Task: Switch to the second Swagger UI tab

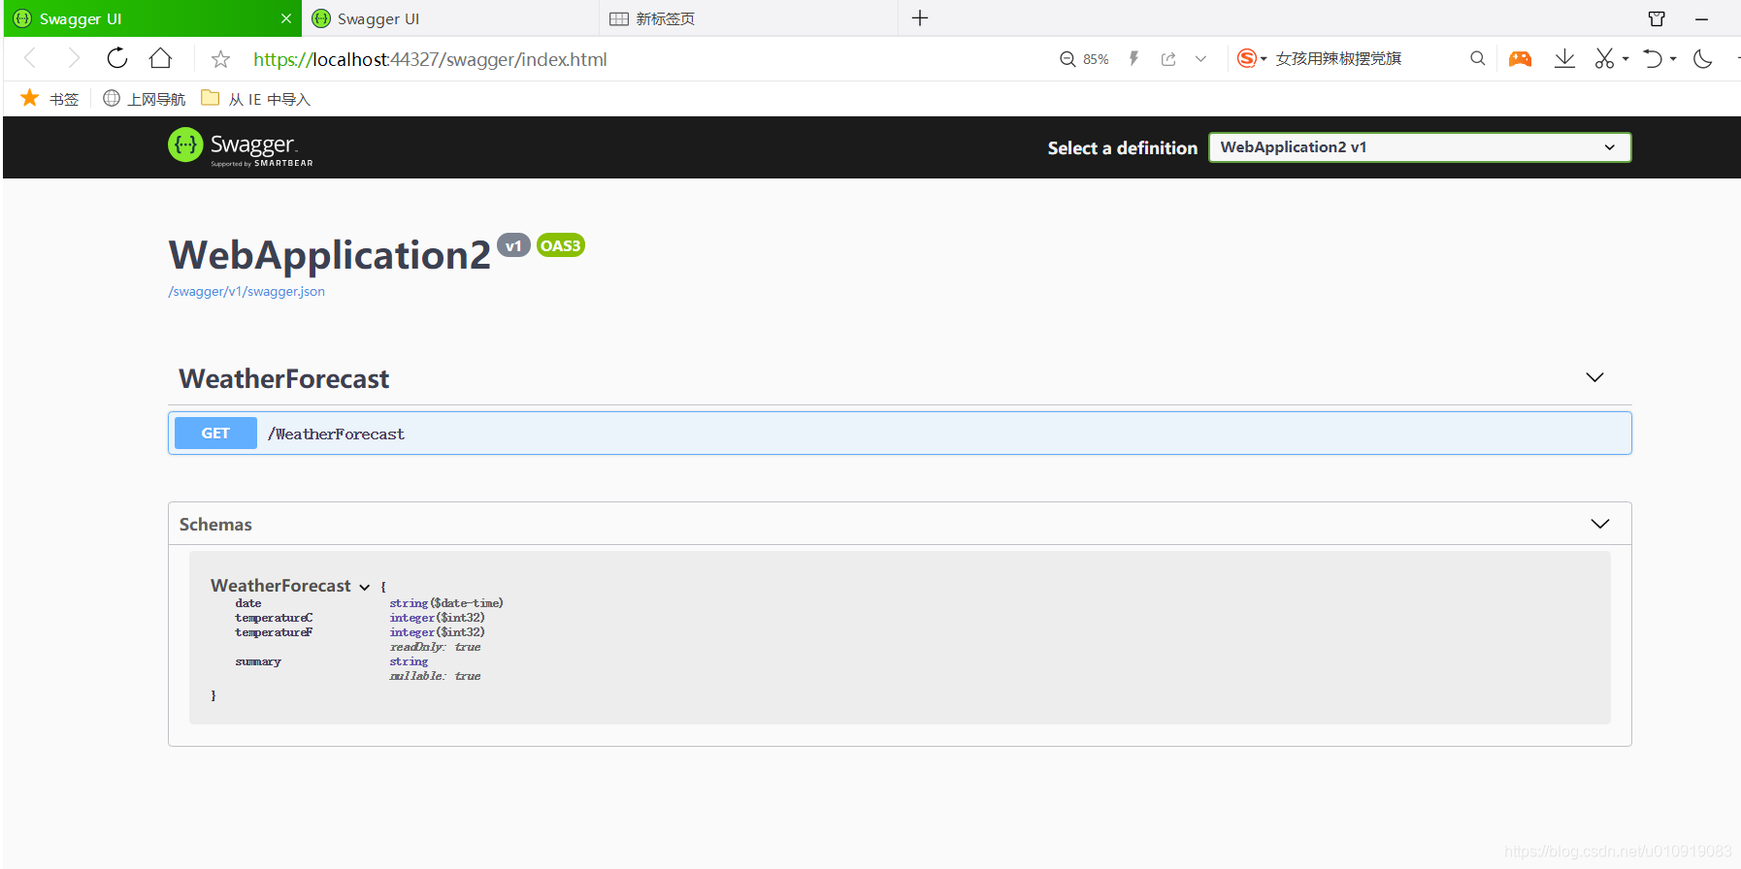Action: (450, 18)
